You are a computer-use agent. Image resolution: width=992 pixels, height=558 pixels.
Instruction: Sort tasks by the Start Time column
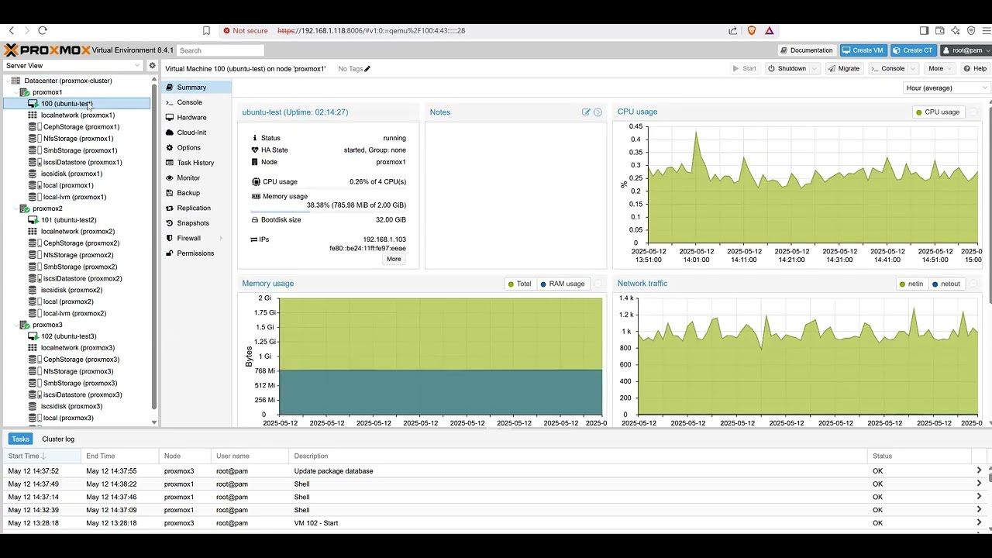coord(43,456)
